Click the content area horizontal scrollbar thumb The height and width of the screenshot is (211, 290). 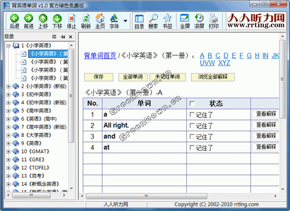[x=146, y=196]
